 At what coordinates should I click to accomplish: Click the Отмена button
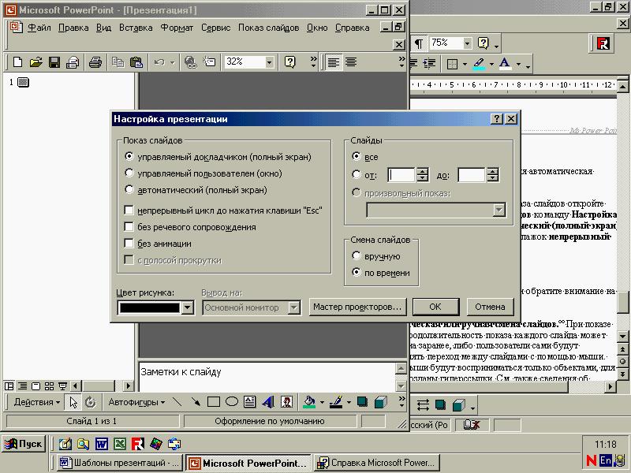coord(490,307)
